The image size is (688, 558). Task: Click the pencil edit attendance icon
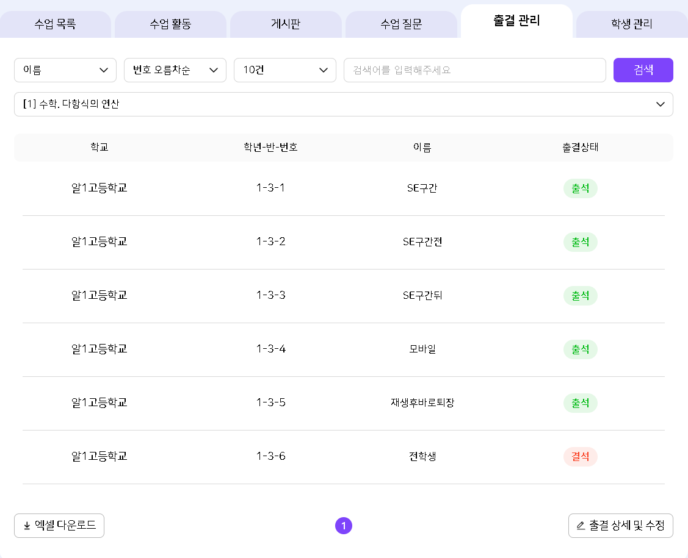point(581,526)
